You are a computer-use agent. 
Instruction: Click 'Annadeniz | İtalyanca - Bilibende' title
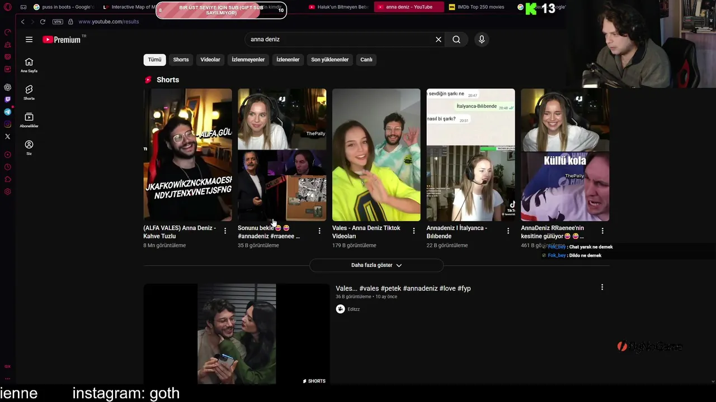coord(457,232)
